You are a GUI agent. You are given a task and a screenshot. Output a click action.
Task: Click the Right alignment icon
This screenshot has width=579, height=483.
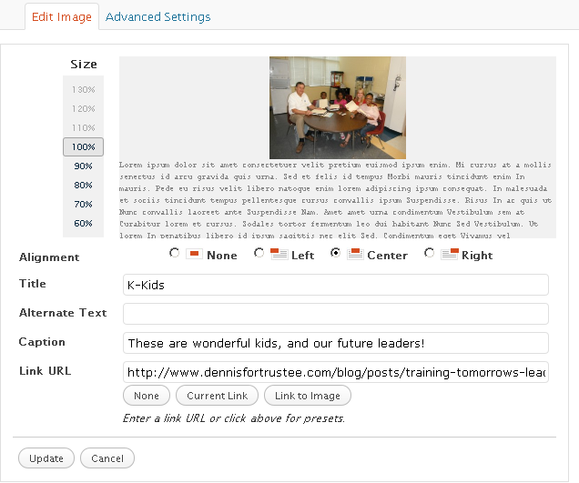[x=450, y=254]
